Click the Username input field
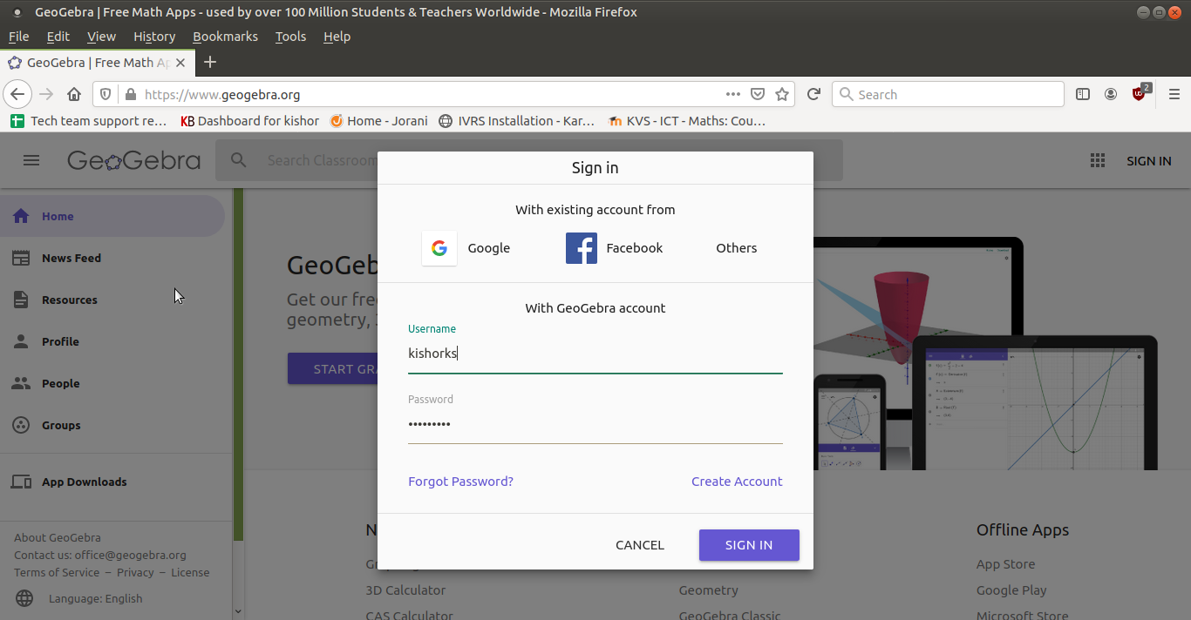The width and height of the screenshot is (1191, 620). (x=595, y=354)
